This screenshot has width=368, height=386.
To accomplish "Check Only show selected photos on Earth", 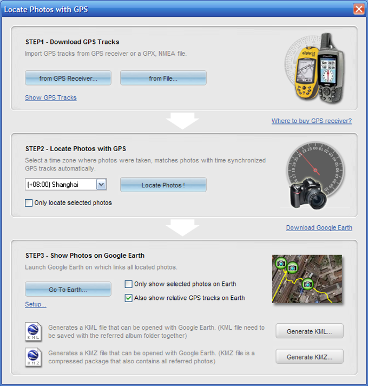I will click(x=128, y=284).
